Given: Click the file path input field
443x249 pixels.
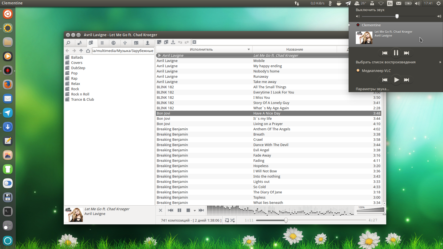Looking at the screenshot, I should [x=123, y=51].
